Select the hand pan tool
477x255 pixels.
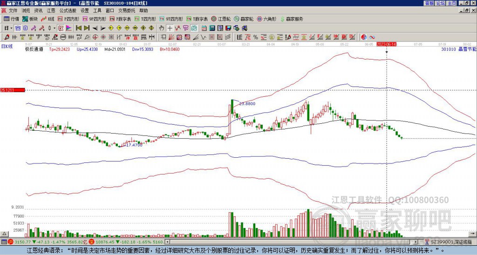pyautogui.click(x=162, y=28)
